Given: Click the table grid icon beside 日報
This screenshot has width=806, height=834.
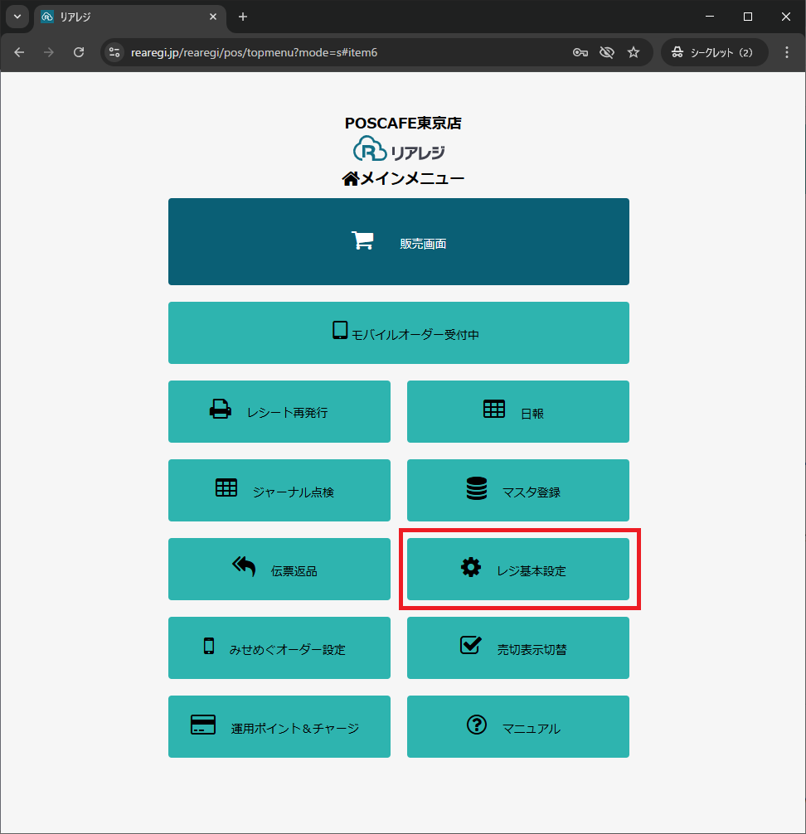Looking at the screenshot, I should pyautogui.click(x=494, y=409).
